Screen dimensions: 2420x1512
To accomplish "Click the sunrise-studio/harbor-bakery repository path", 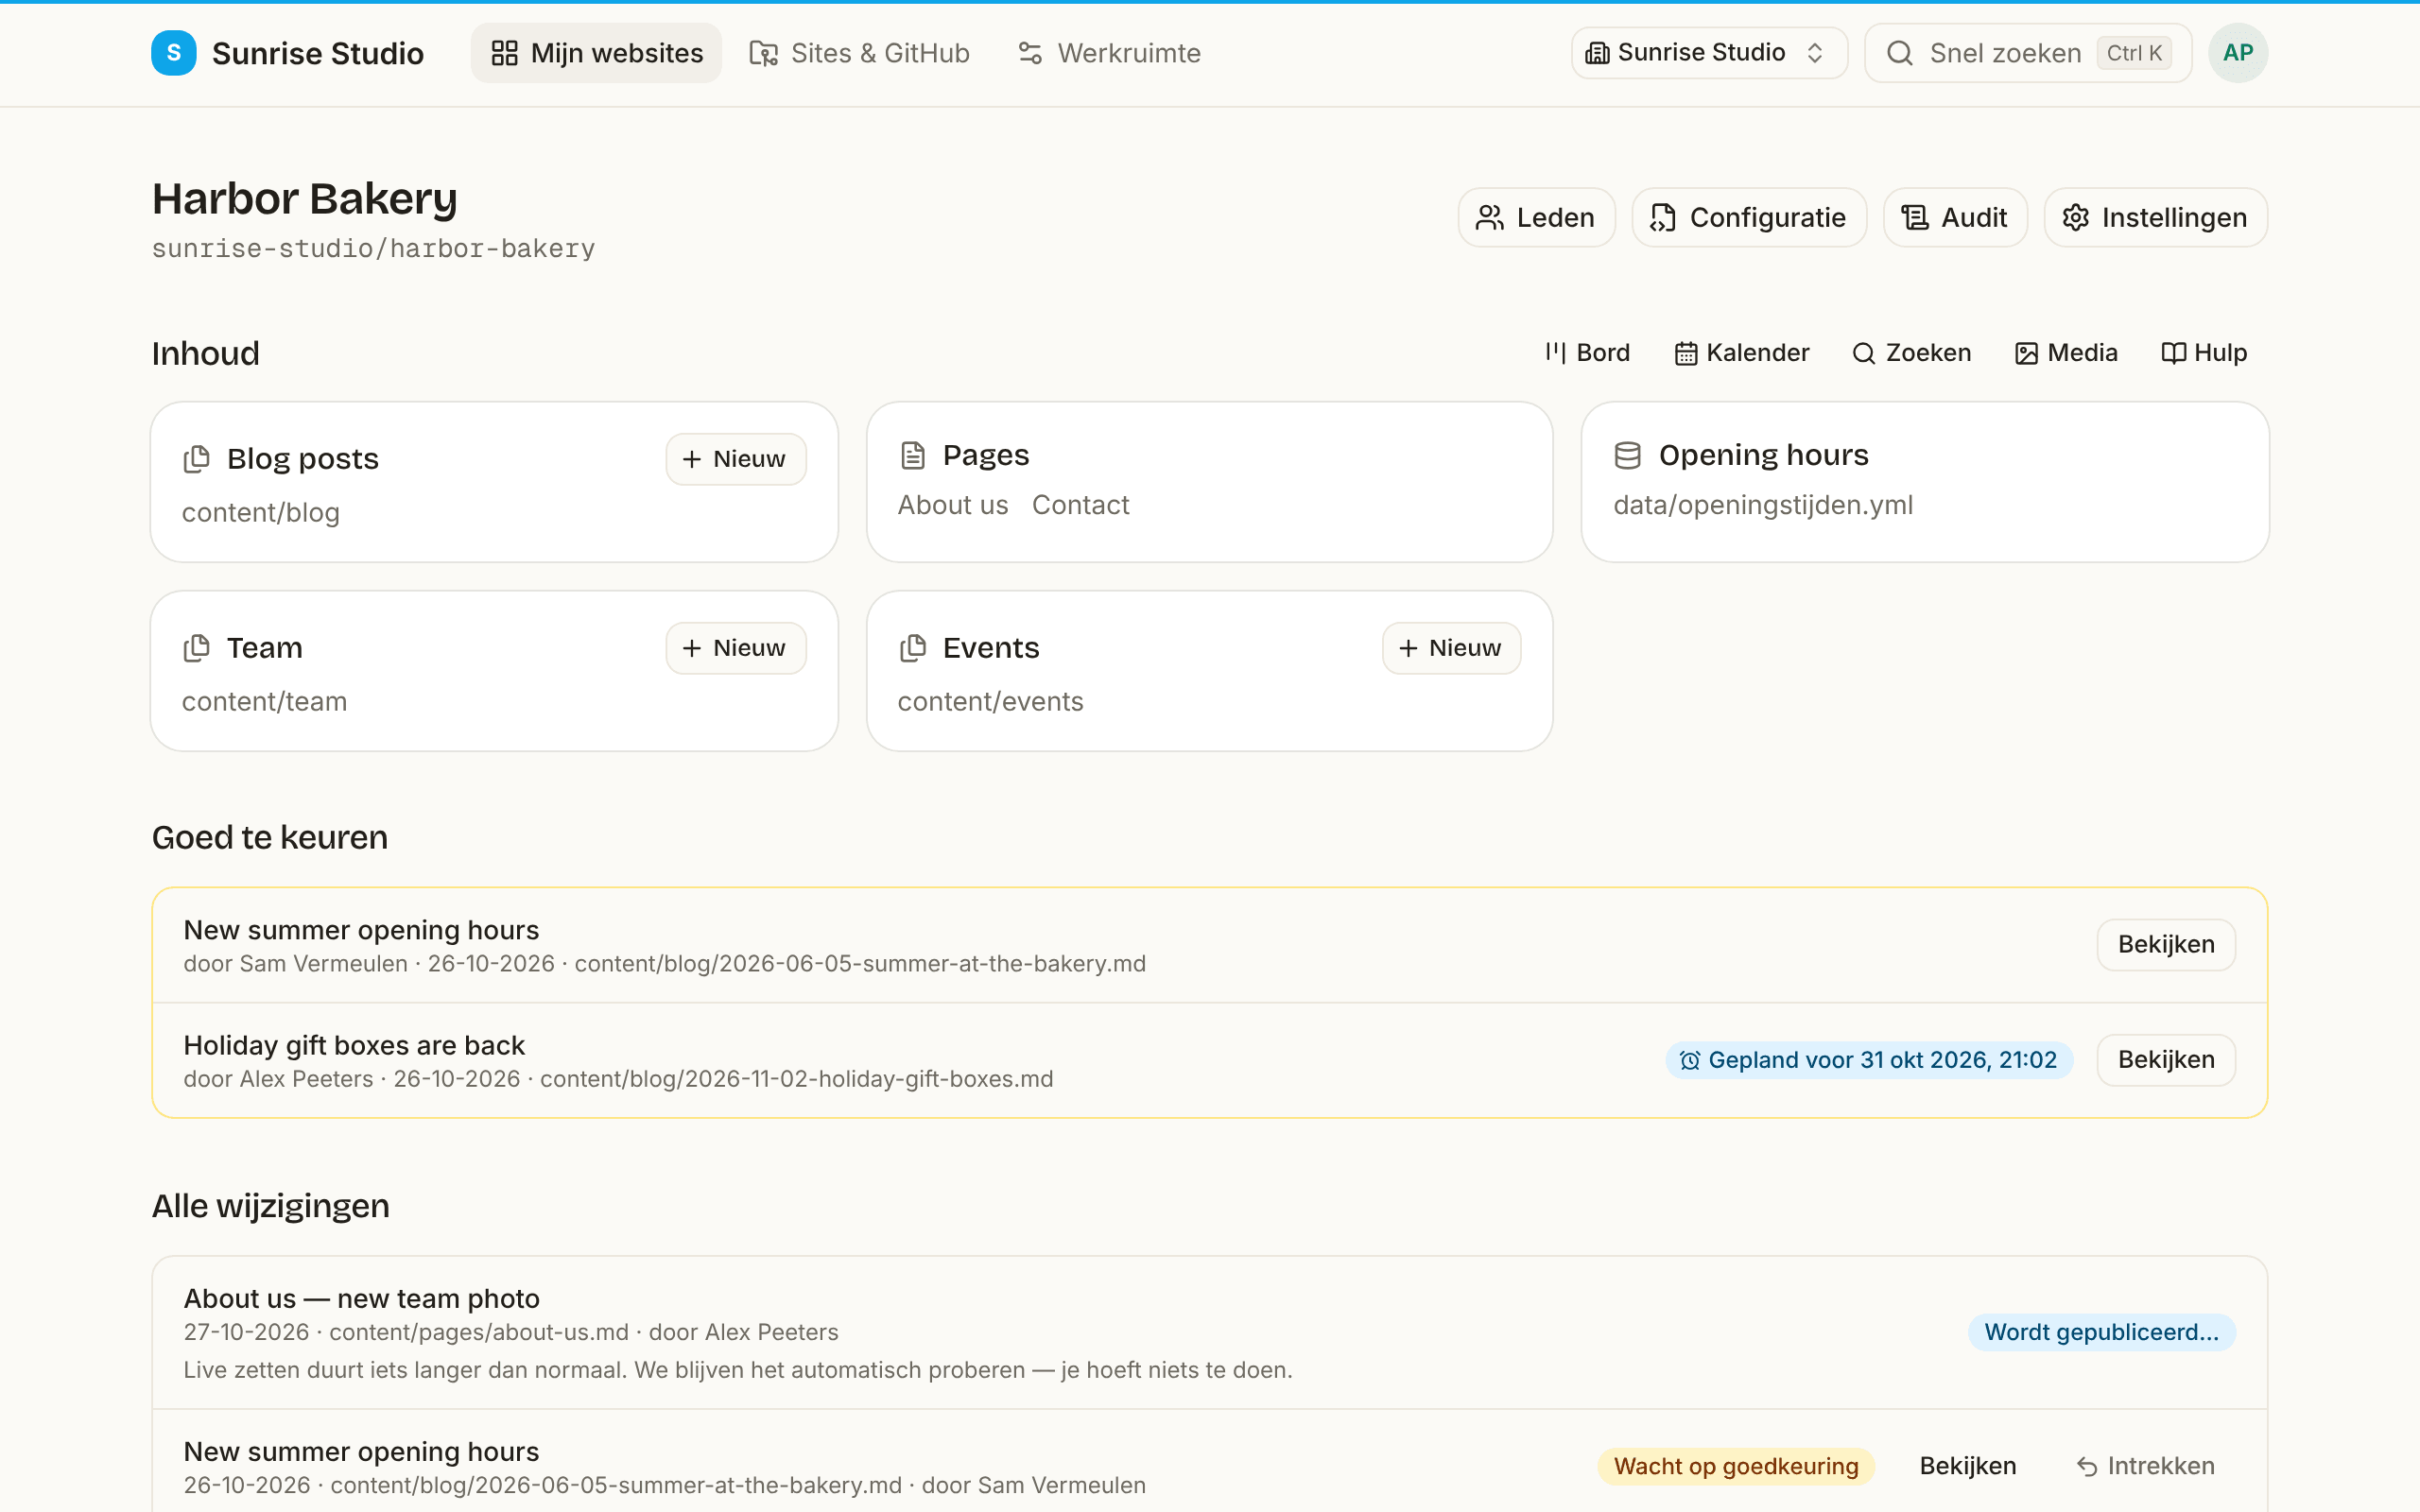I will (x=373, y=248).
